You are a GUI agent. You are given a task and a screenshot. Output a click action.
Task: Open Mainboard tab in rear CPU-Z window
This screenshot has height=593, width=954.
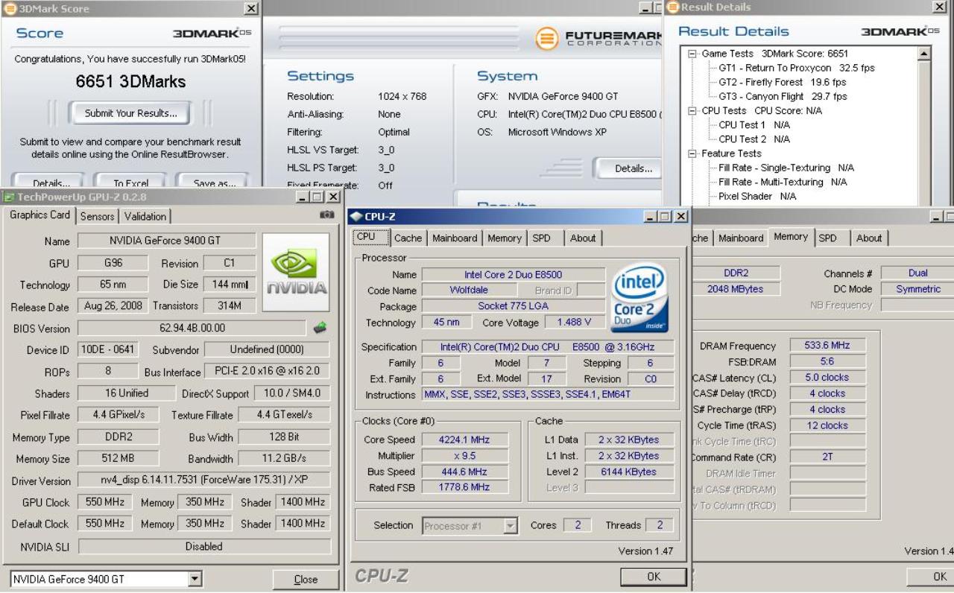[741, 238]
